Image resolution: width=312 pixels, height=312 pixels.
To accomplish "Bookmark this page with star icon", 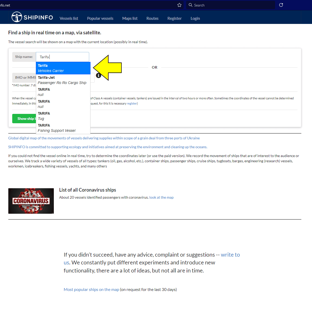I will [179, 5].
